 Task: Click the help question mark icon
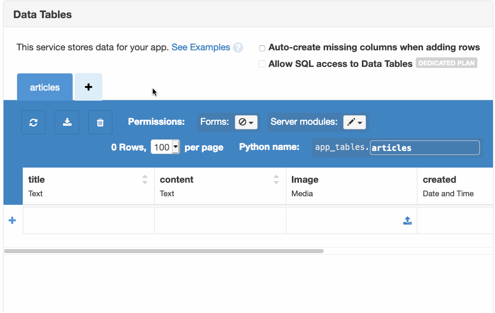click(238, 48)
